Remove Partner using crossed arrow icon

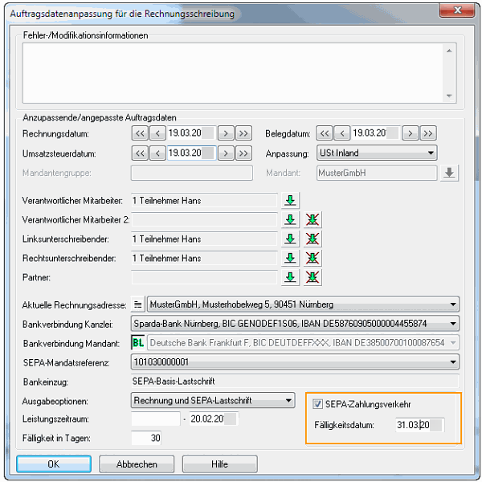coord(311,277)
